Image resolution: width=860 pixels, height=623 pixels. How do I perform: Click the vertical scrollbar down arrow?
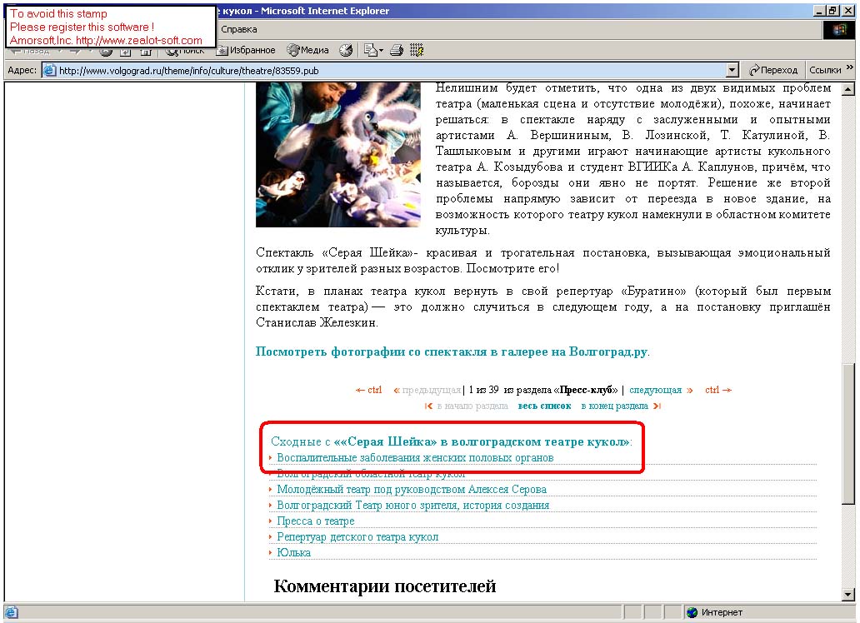coord(848,594)
